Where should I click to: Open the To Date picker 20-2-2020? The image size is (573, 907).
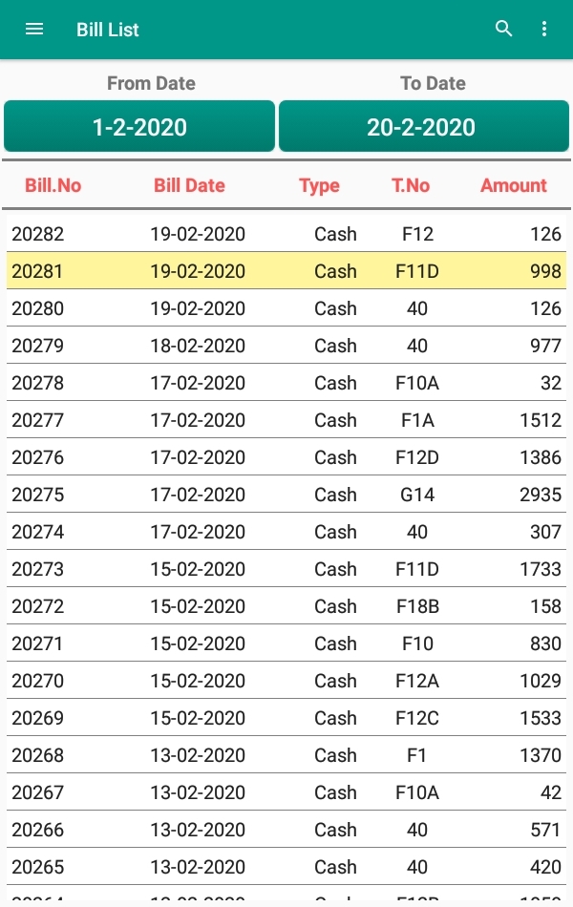tap(421, 127)
